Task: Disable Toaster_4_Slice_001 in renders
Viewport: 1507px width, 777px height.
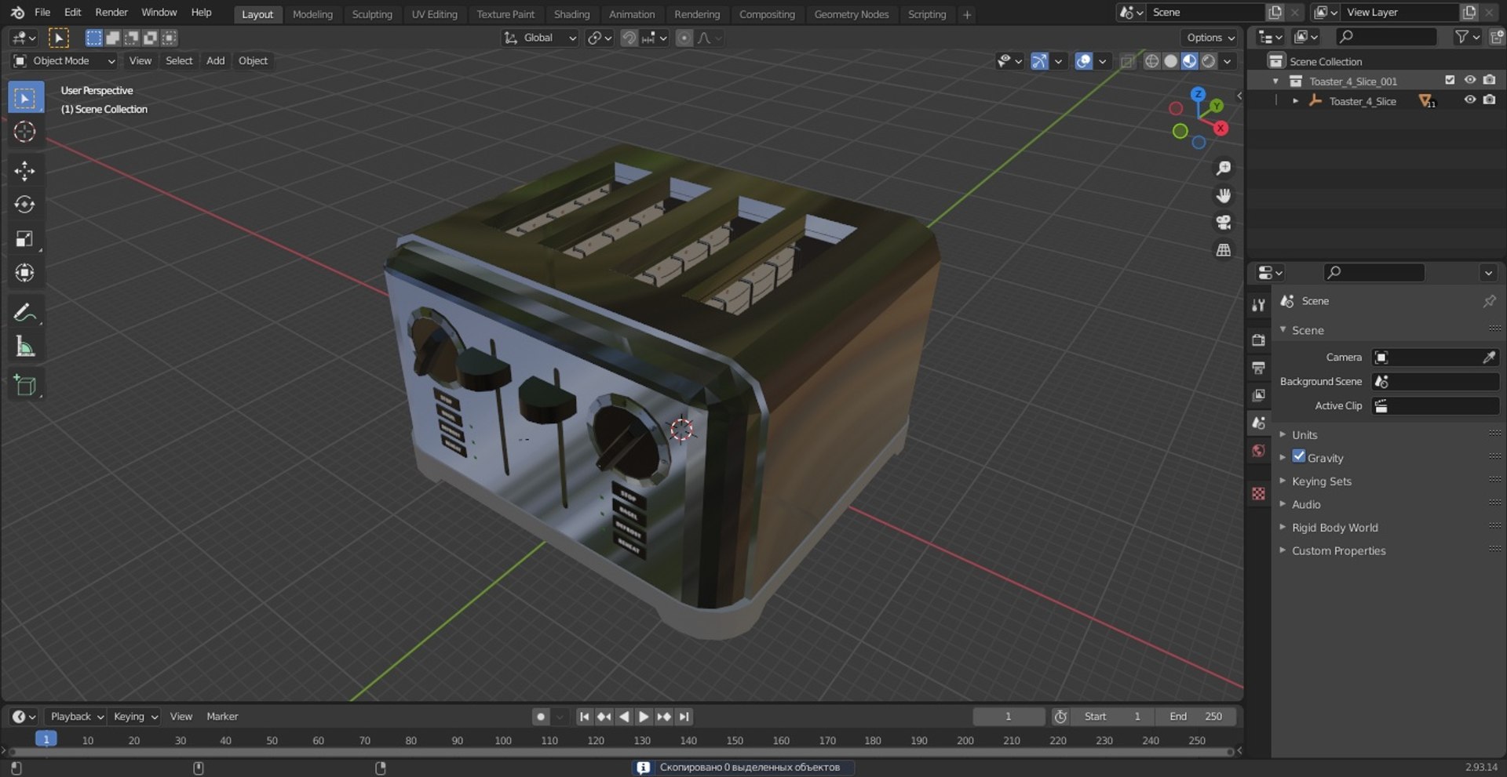Action: pos(1489,80)
